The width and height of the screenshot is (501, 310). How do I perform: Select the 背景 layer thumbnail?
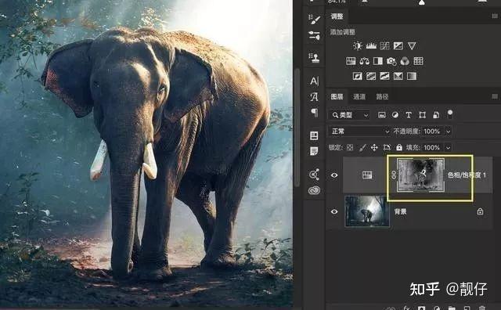point(367,211)
